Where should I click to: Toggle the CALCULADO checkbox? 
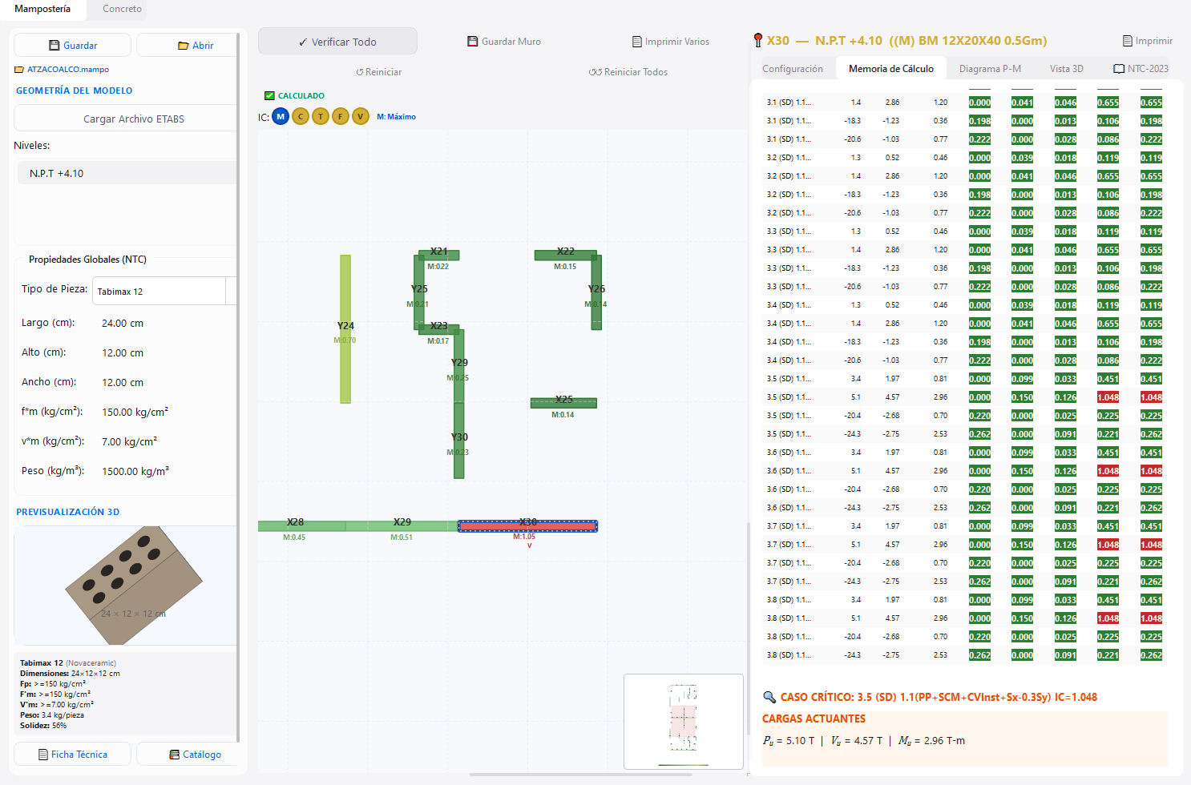[x=269, y=95]
